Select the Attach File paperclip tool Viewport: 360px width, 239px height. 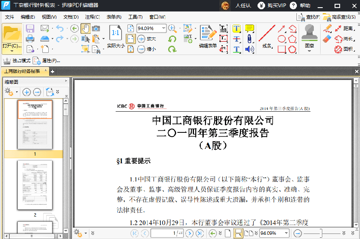pyautogui.click(x=249, y=39)
